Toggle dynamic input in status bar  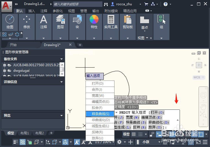pos(159,134)
